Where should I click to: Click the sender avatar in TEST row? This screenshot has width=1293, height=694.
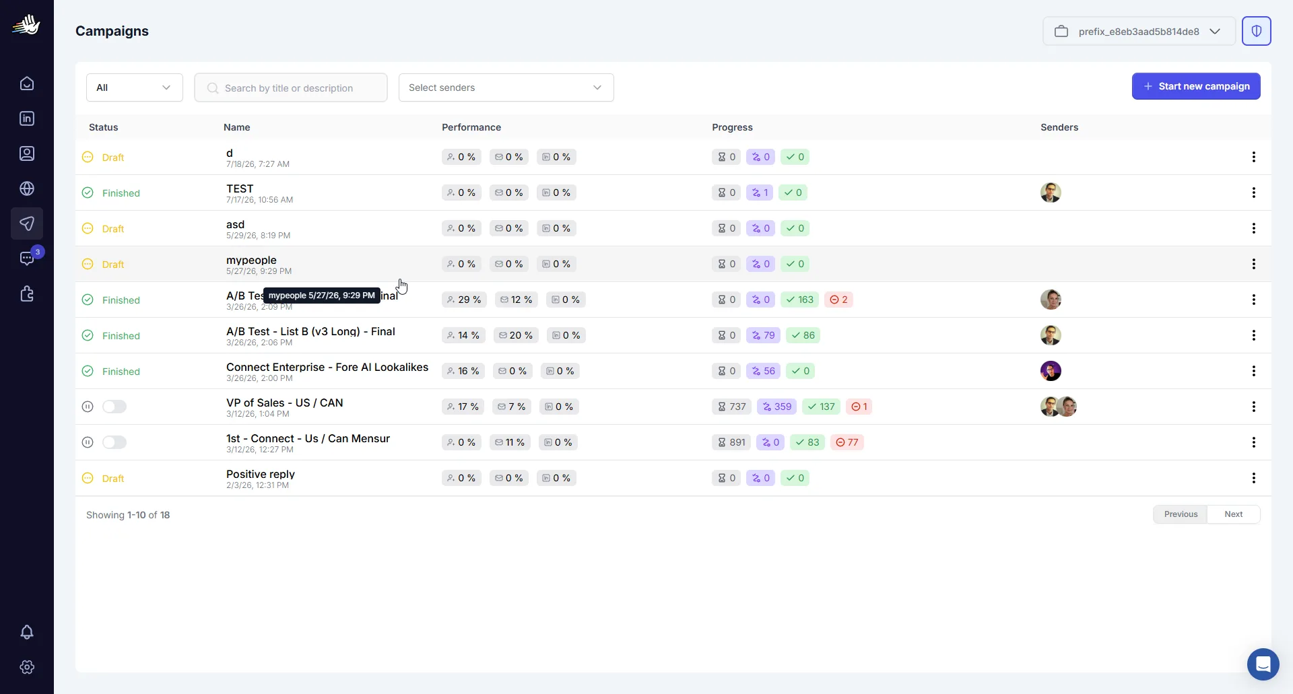tap(1051, 193)
